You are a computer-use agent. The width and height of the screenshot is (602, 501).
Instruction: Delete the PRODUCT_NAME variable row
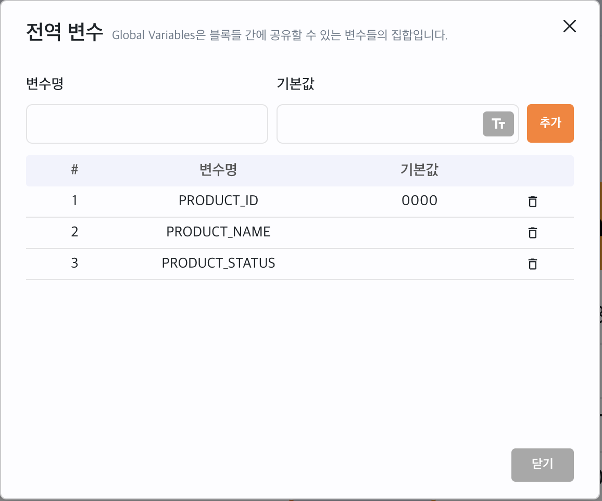pyautogui.click(x=533, y=233)
